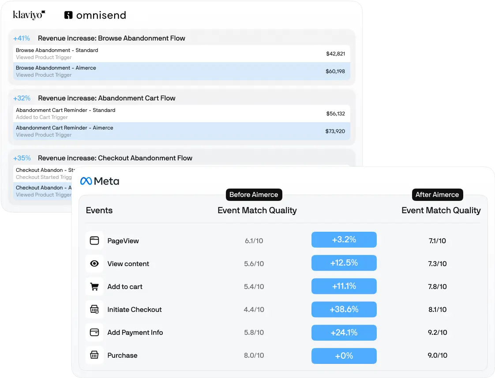Click the After Aimerce badge
This screenshot has height=378, width=495.
437,195
